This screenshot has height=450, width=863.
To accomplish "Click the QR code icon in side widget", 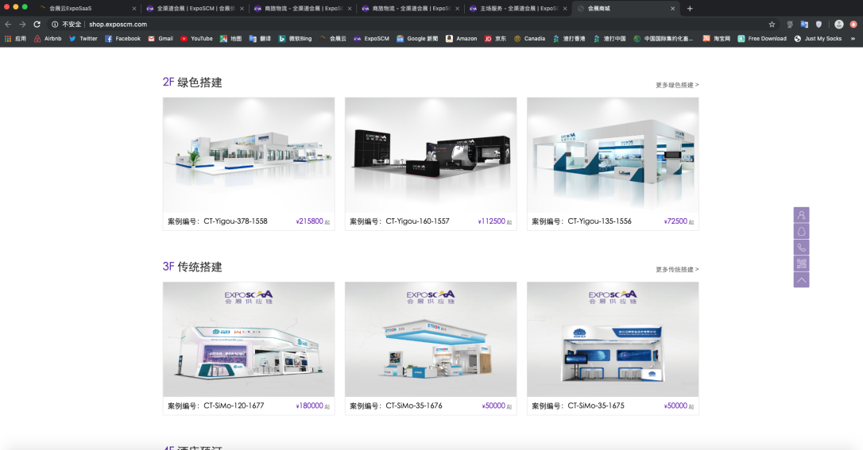I will [x=801, y=263].
